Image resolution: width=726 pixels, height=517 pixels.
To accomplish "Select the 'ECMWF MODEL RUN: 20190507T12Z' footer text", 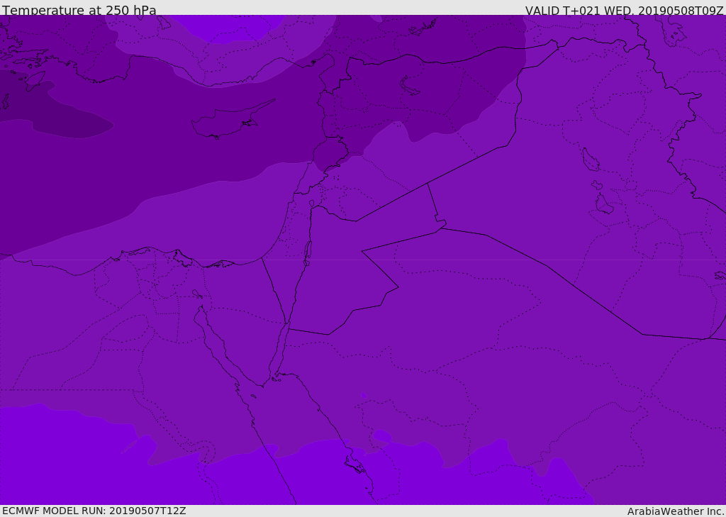I will click(94, 511).
